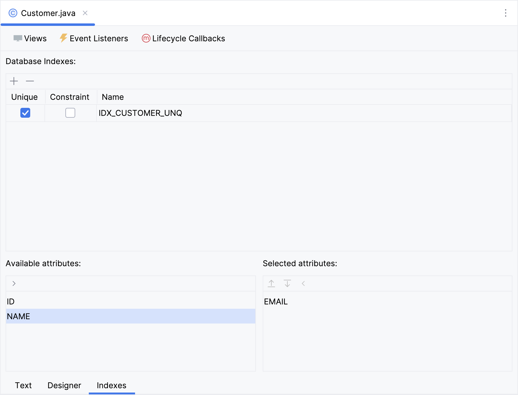Enable the Constraint checkbox for IDX_CUSTOMER_UNQ

coord(70,113)
